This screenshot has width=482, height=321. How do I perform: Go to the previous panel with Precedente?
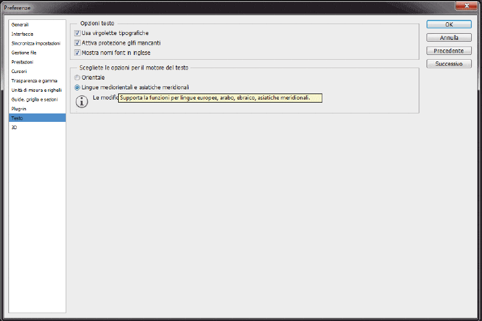(449, 51)
